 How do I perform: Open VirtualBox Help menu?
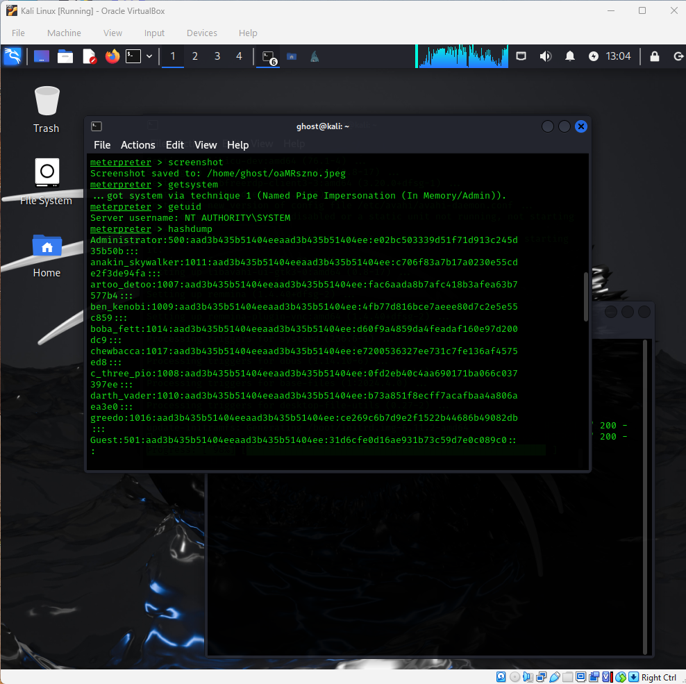click(x=248, y=33)
